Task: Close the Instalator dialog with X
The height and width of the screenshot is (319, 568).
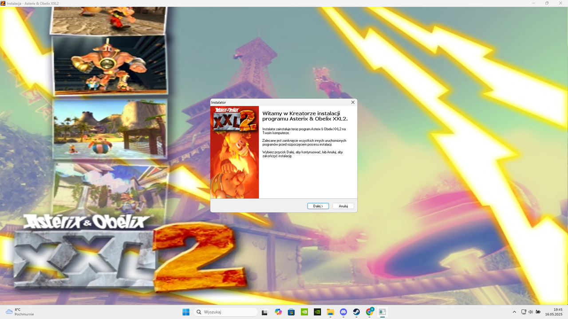Action: pyautogui.click(x=353, y=102)
